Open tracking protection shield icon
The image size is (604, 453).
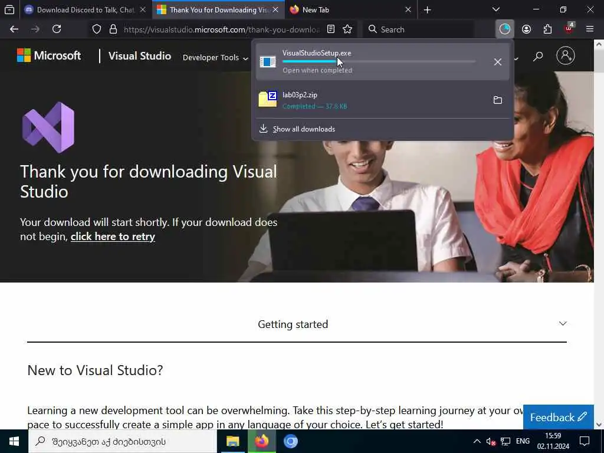(97, 29)
